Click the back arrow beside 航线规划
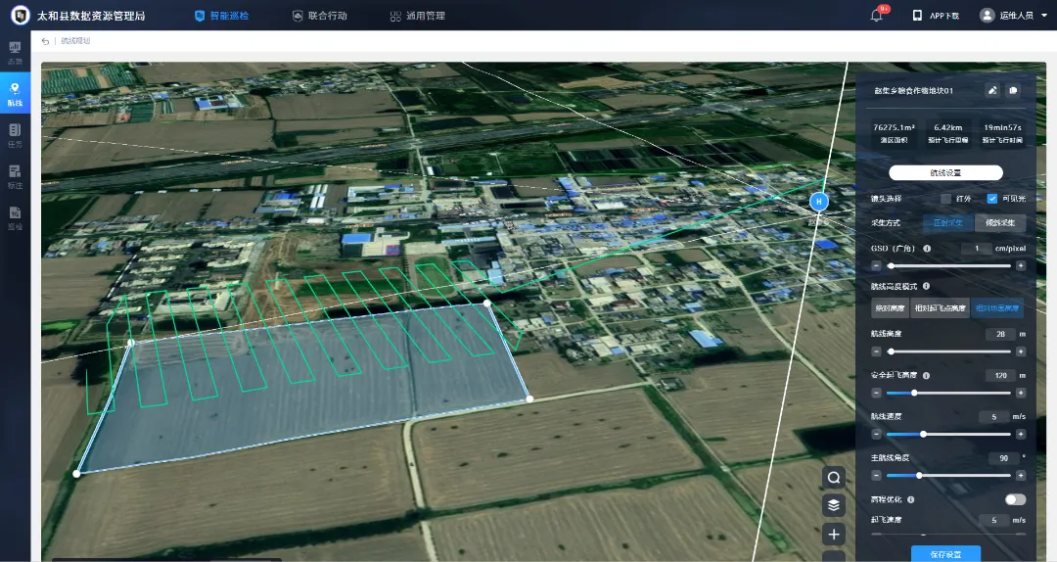Screen dimensions: 1057x562 point(46,41)
